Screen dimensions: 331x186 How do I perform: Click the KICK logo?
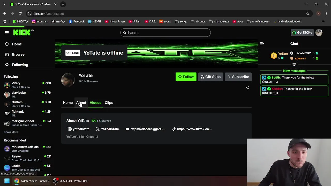24,32
